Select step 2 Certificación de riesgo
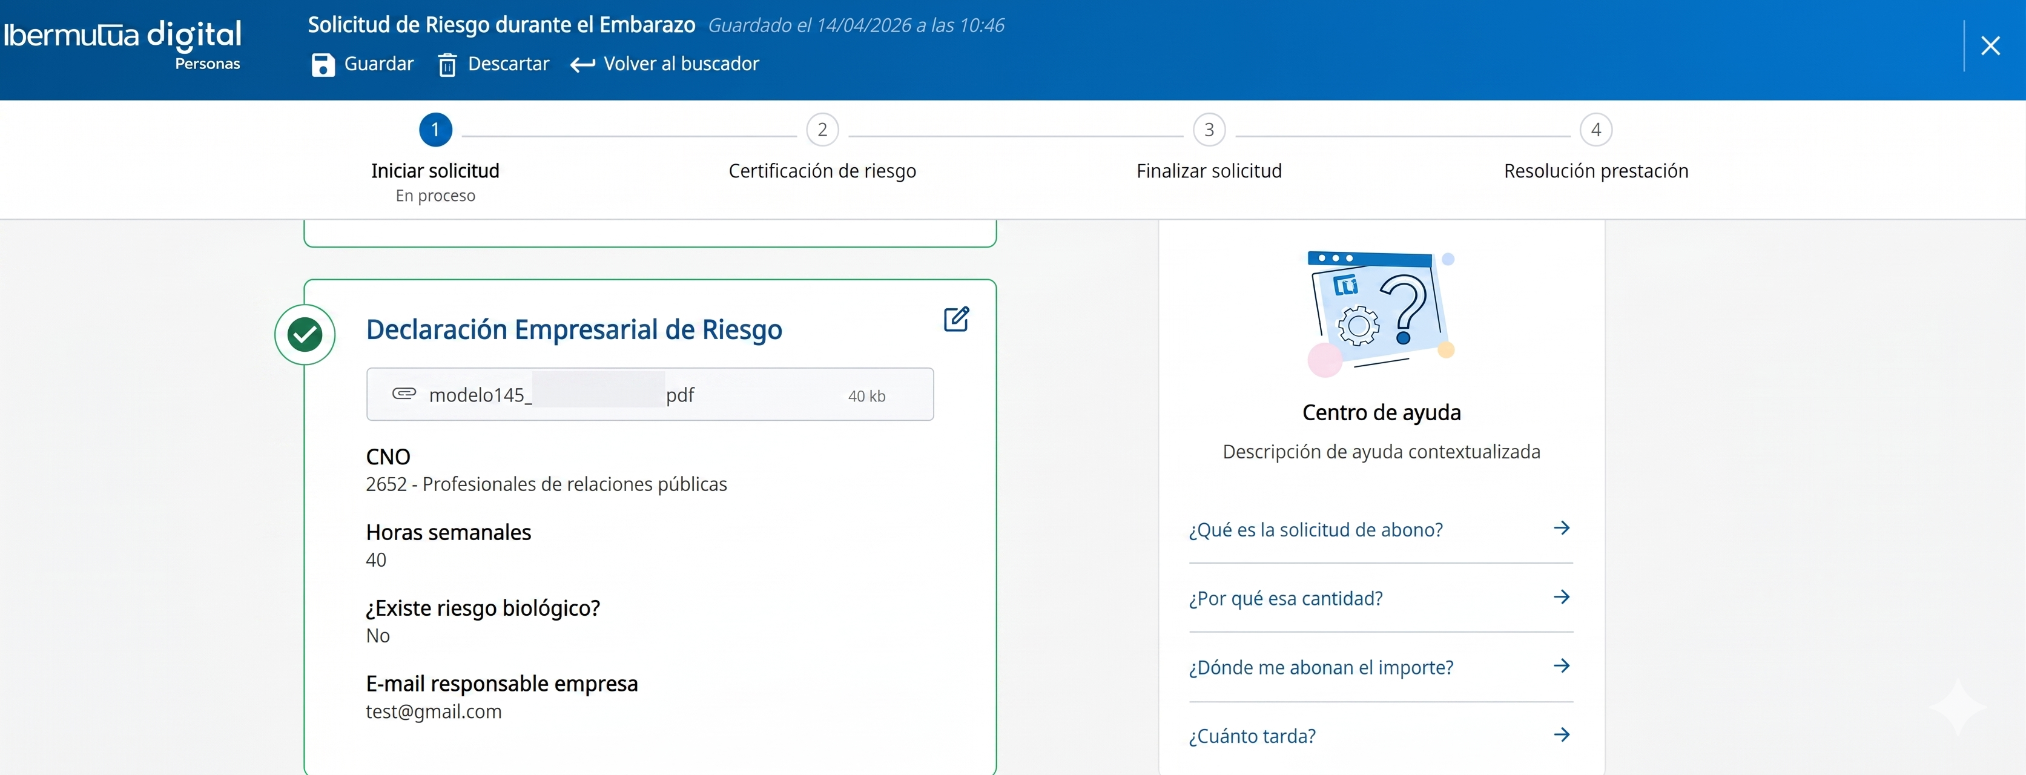Image resolution: width=2026 pixels, height=775 pixels. (x=822, y=130)
